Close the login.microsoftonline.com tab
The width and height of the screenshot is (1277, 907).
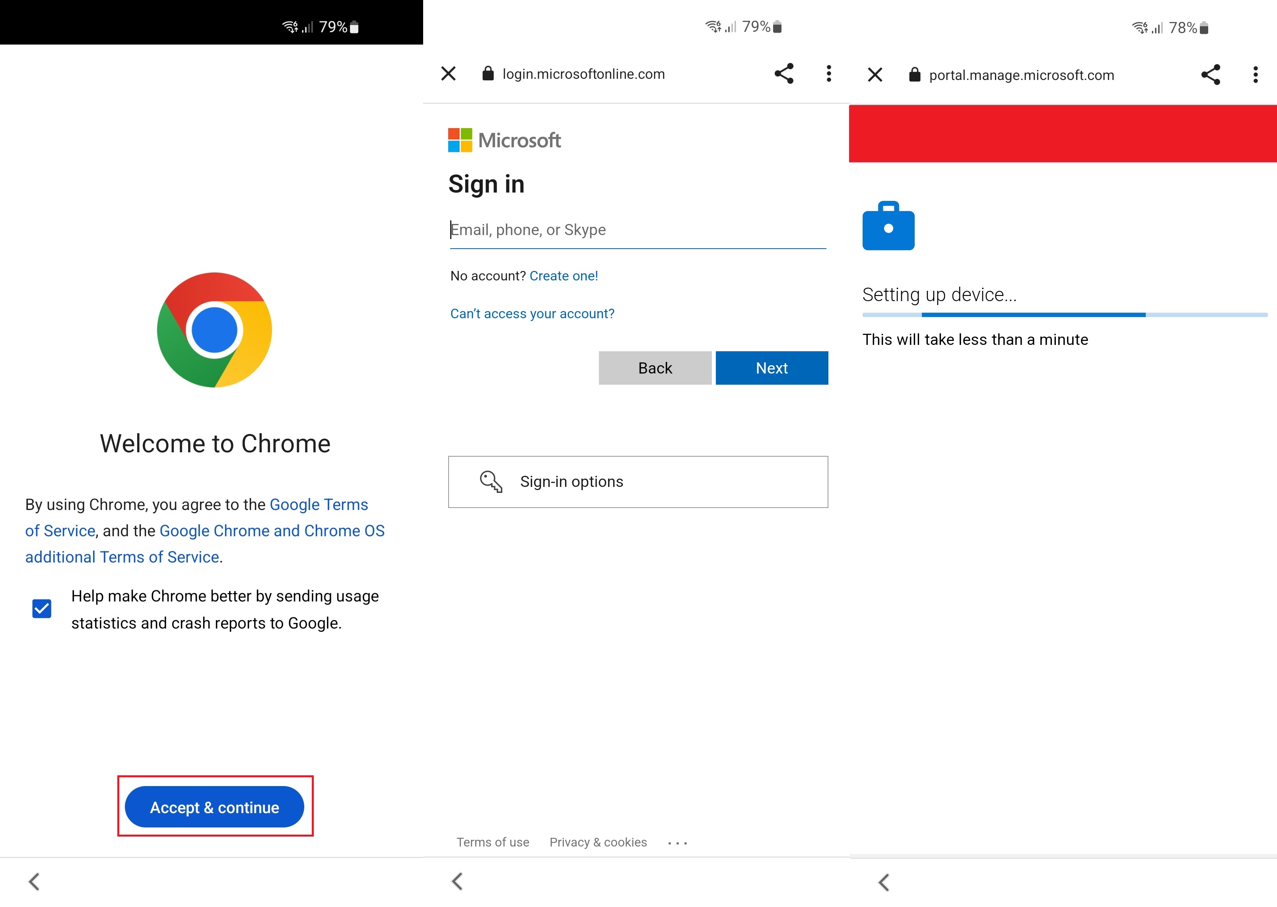point(448,74)
